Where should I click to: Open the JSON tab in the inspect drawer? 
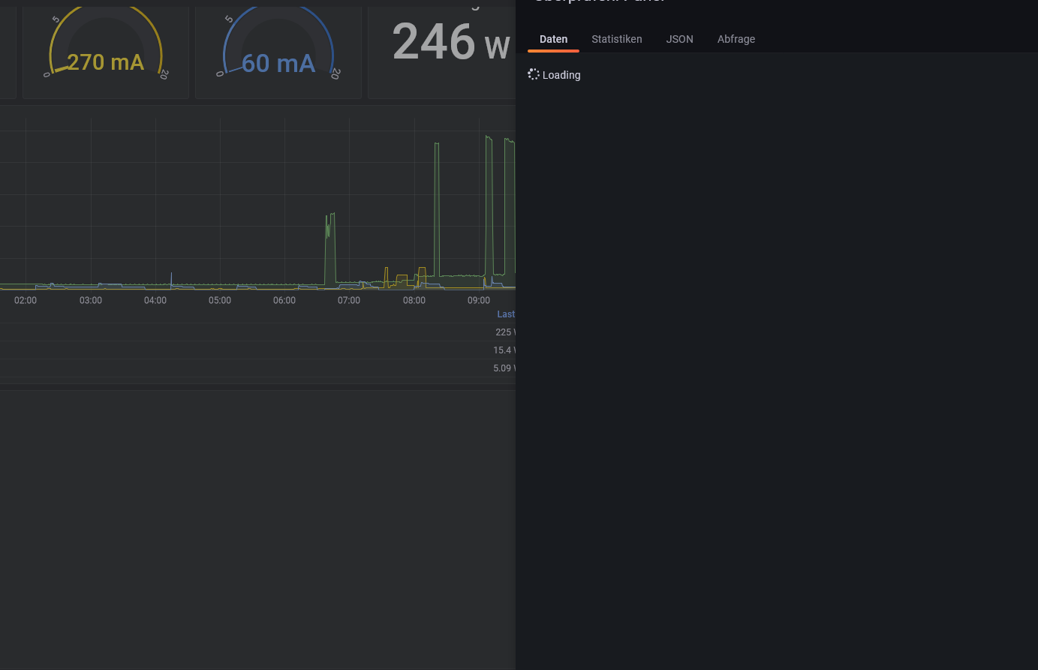click(x=679, y=39)
